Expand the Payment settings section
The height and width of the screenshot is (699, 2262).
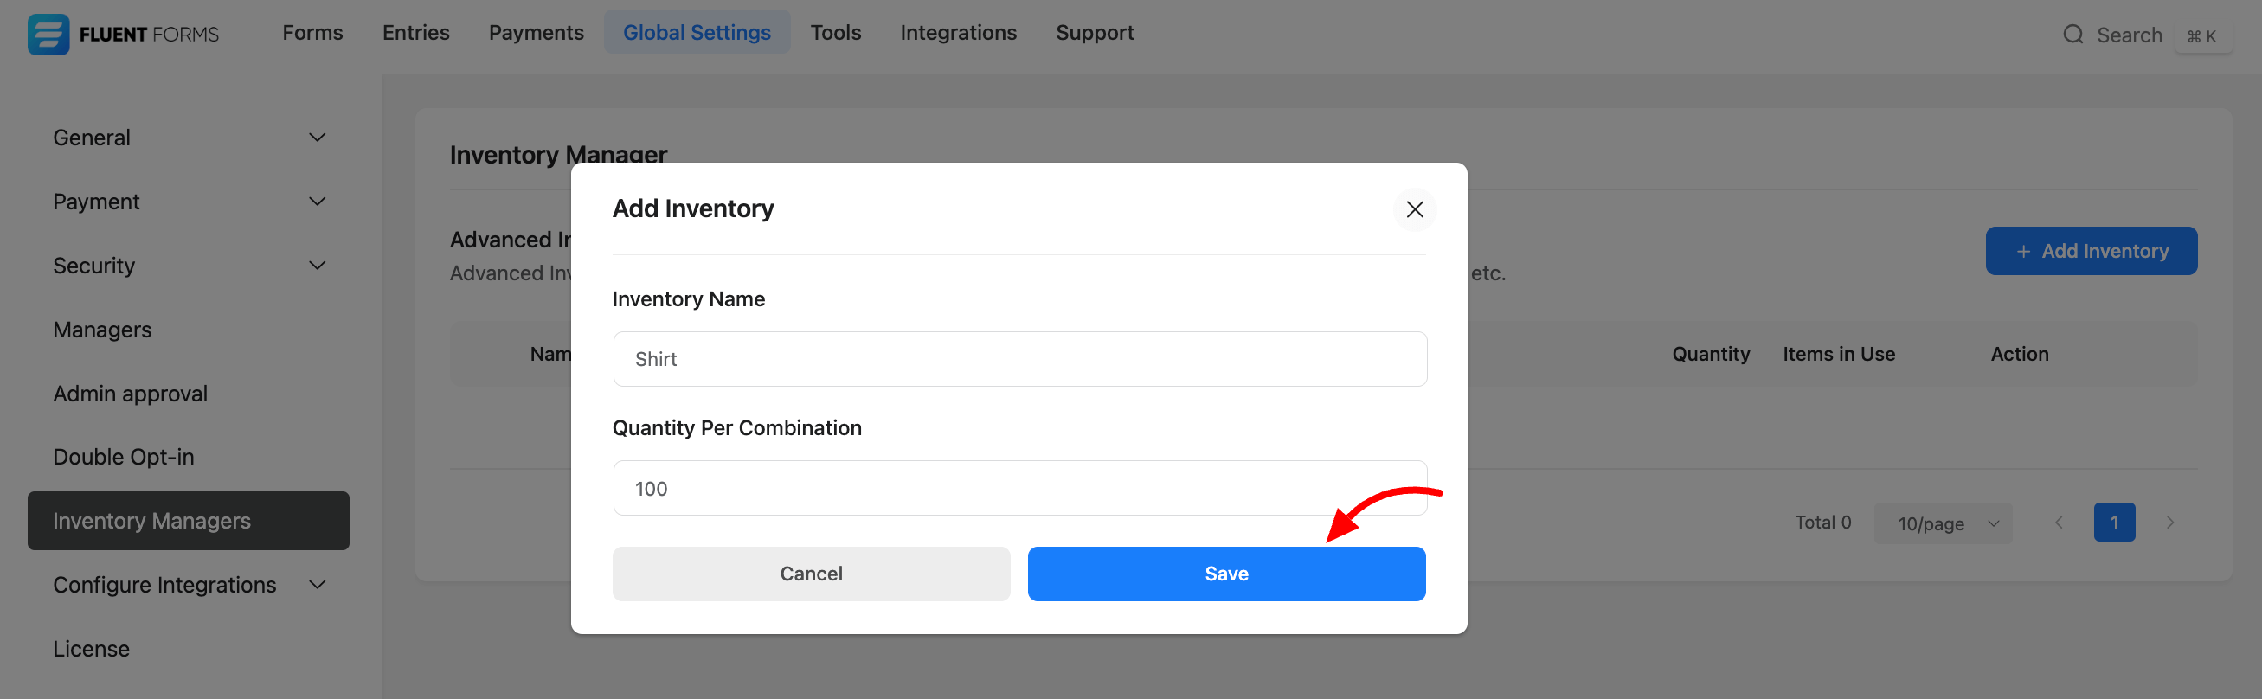[x=317, y=202]
